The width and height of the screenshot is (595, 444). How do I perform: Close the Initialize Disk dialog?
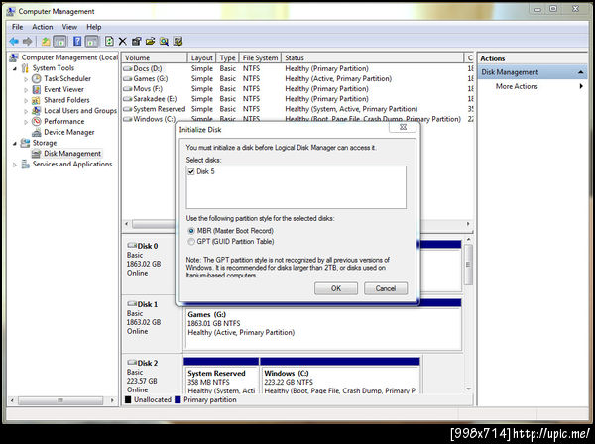point(403,128)
